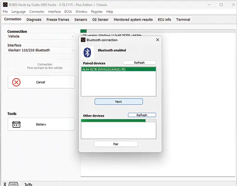Open the Interface menu

(54, 12)
